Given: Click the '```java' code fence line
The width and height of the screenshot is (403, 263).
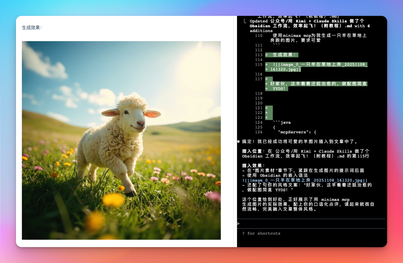Looking at the screenshot, I should tap(282, 123).
